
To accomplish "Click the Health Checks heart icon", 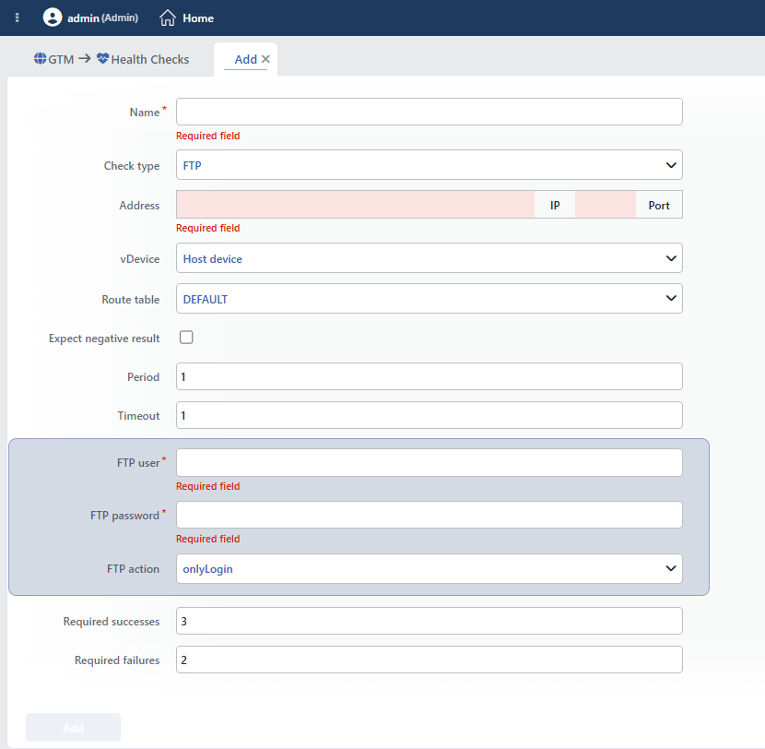I will point(102,59).
